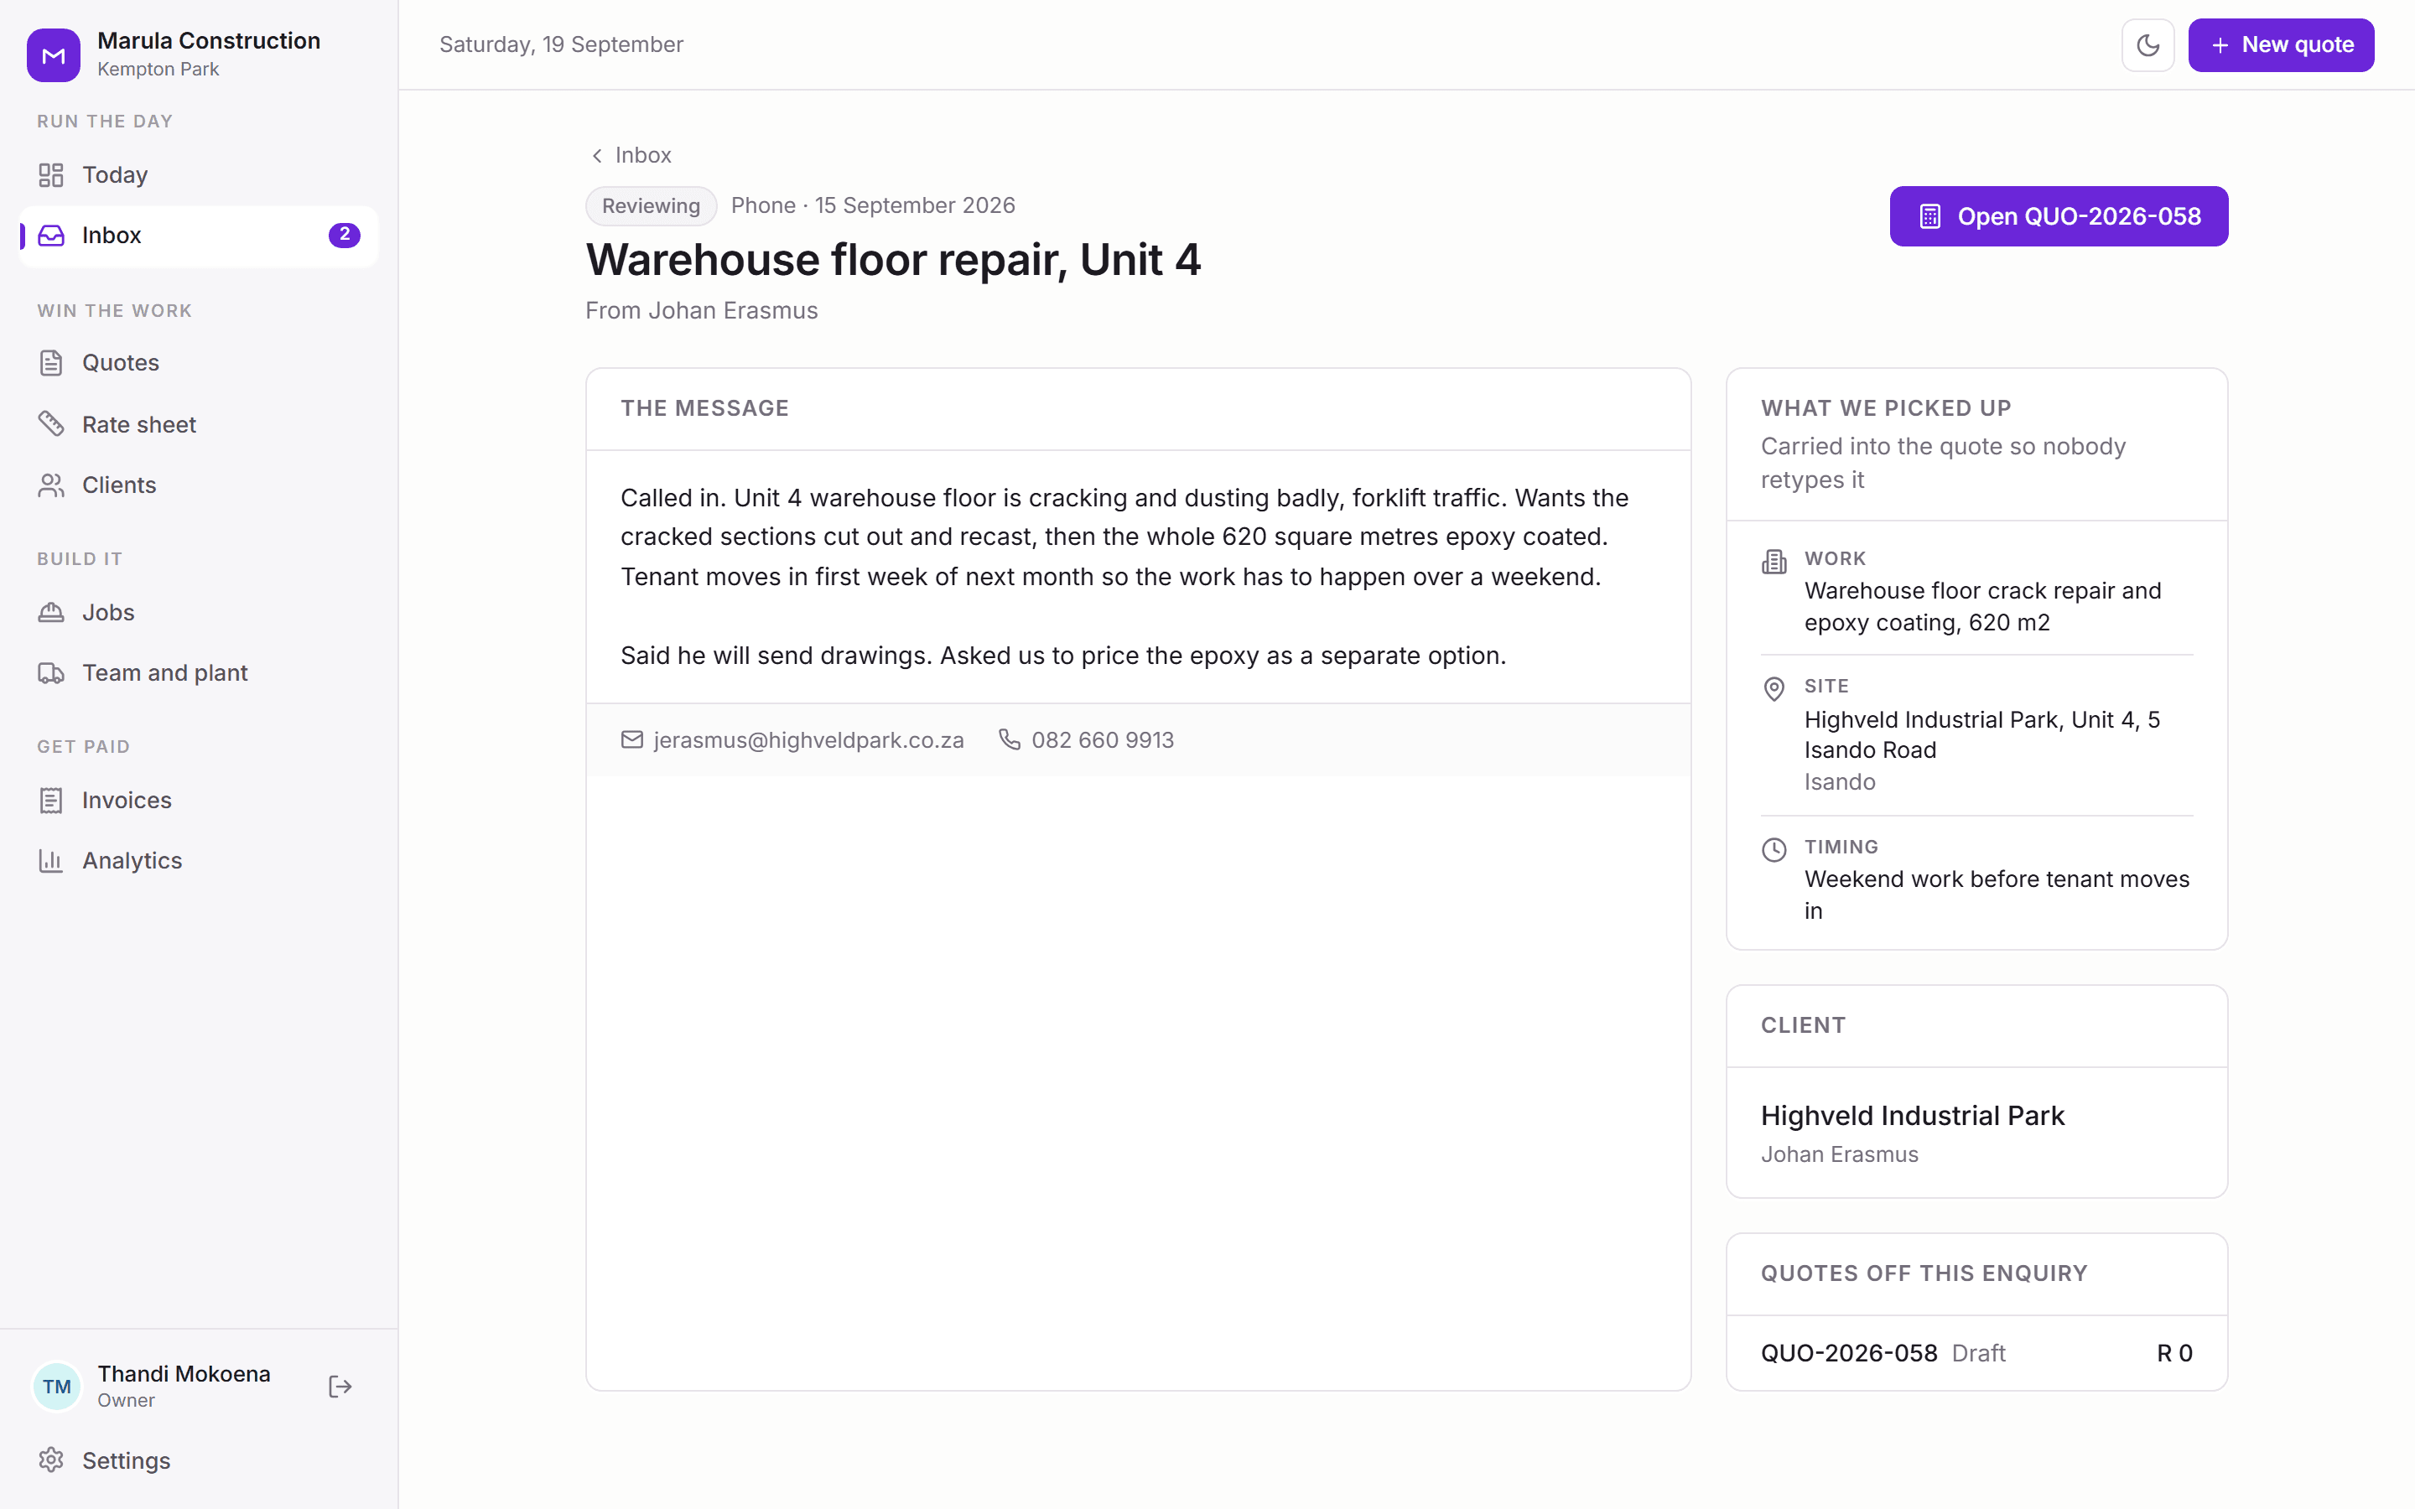The width and height of the screenshot is (2415, 1509).
Task: Open the QUO-2026-058 Draft quote row
Action: click(1976, 1353)
